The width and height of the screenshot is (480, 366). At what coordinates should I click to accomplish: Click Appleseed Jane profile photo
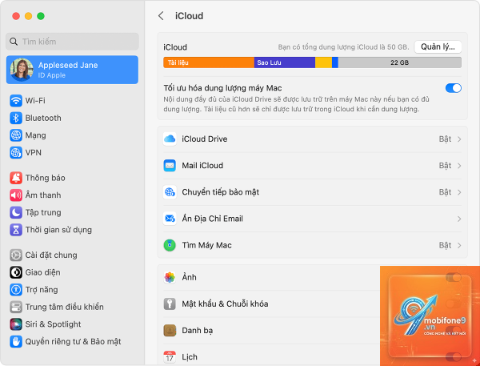coord(22,70)
